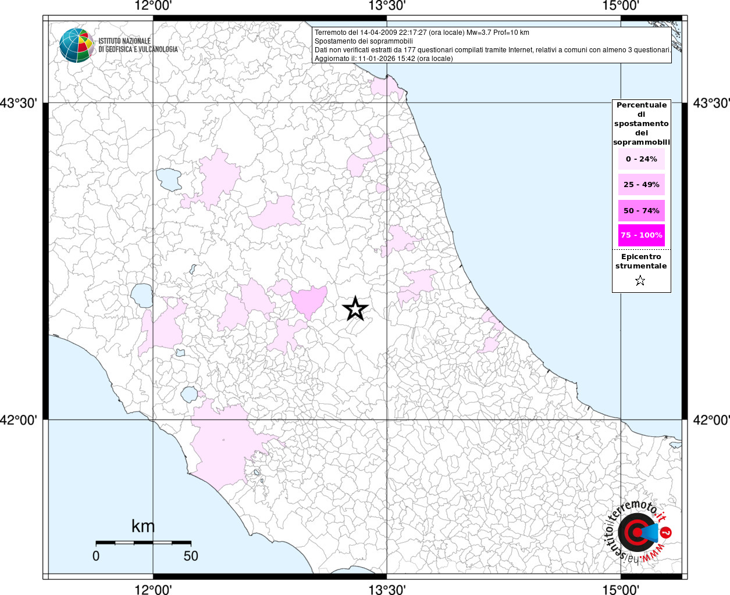Click the left 42°00' latitude label
The height and width of the screenshot is (595, 730).
pos(22,420)
